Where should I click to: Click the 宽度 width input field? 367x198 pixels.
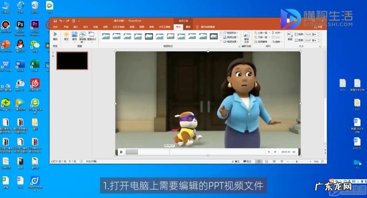[310, 40]
